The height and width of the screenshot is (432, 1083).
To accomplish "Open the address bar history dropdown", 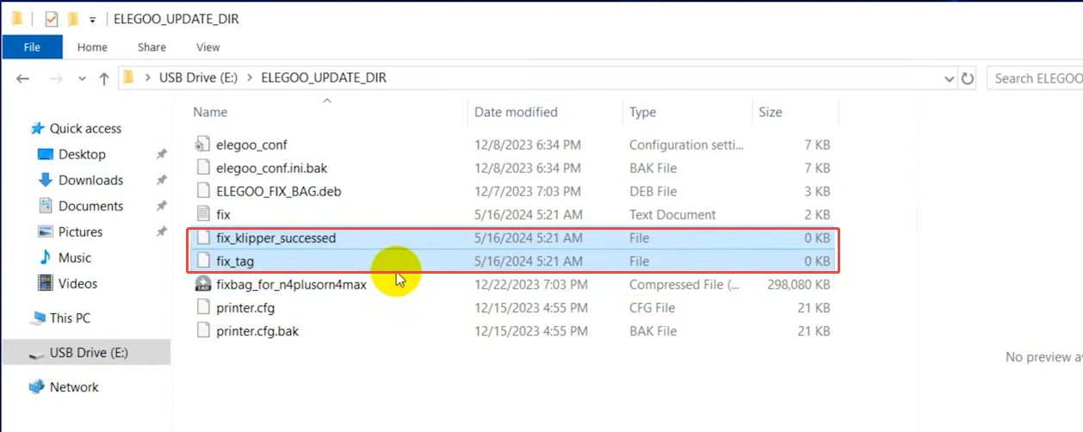I will 949,78.
